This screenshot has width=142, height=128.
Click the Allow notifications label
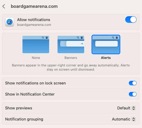tap(34, 20)
